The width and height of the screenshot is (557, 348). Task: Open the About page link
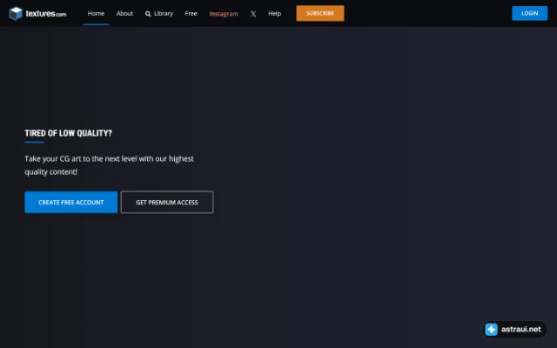tap(124, 14)
